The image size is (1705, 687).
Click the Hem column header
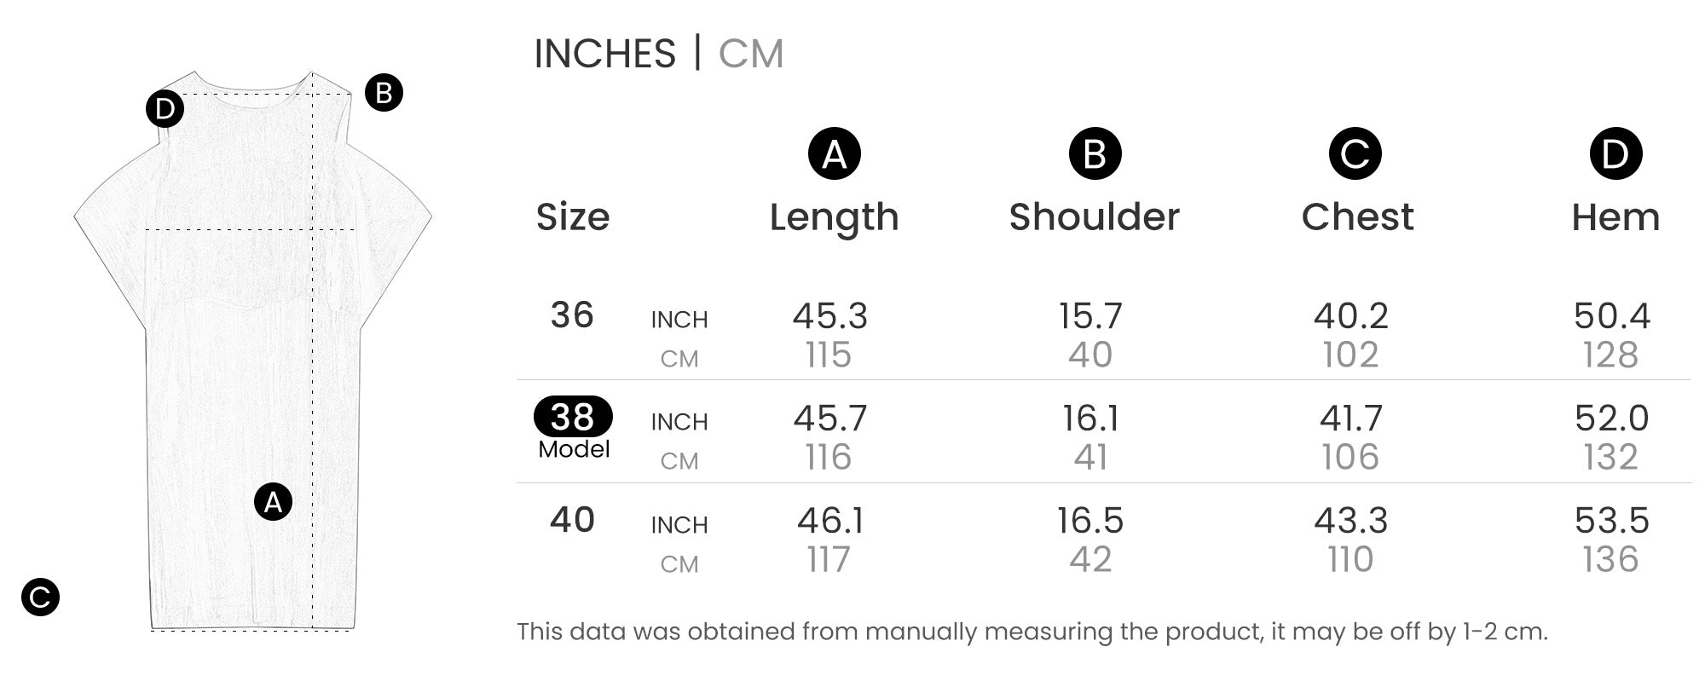pos(1615,217)
